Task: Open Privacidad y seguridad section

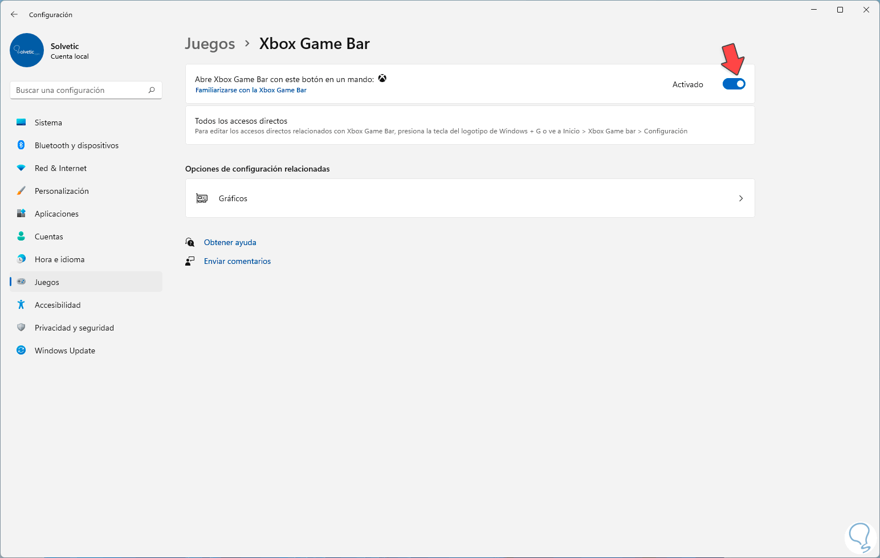Action: click(x=86, y=328)
